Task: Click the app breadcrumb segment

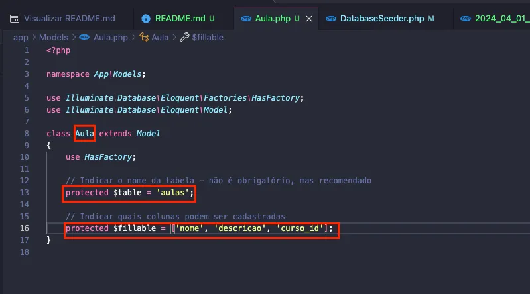Action: 21,38
